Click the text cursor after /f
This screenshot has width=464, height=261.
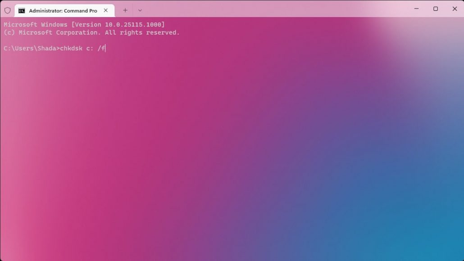[105, 48]
